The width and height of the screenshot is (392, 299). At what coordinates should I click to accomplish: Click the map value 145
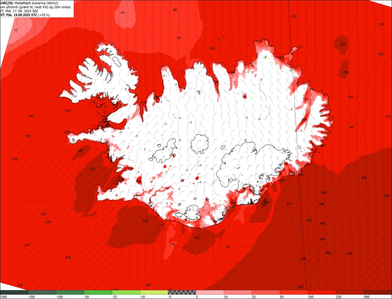(x=351, y=127)
